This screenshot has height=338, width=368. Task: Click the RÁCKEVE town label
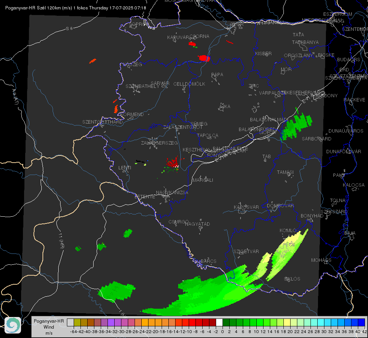pyautogui.click(x=354, y=100)
